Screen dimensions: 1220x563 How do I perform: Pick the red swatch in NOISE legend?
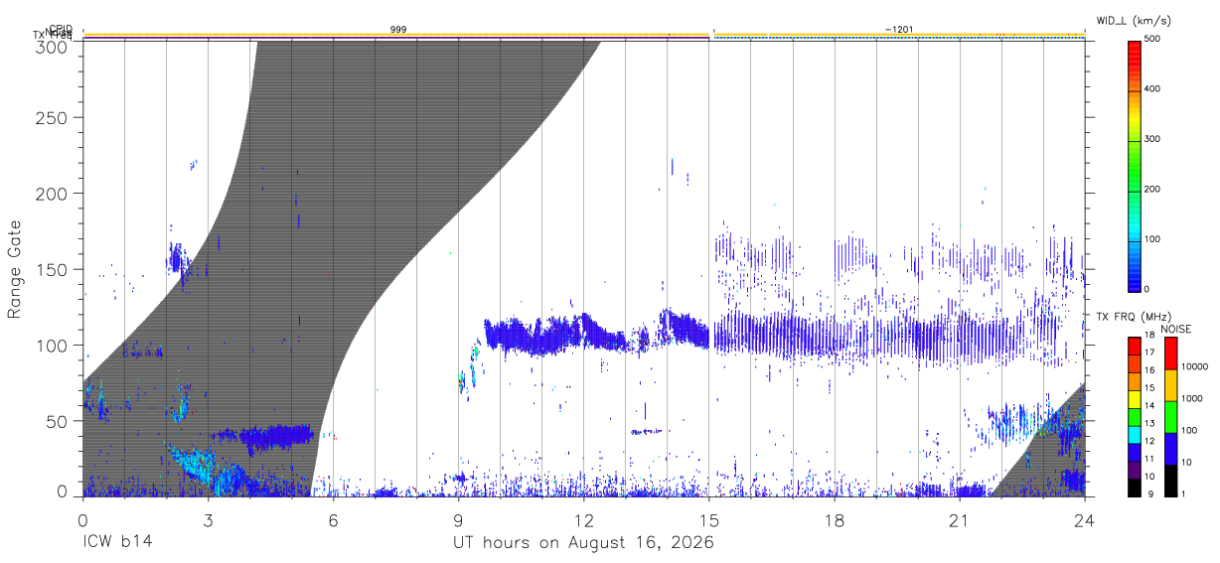(x=1170, y=353)
